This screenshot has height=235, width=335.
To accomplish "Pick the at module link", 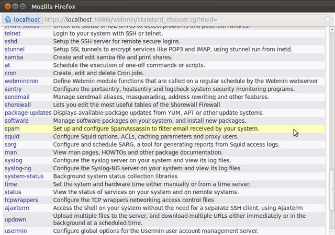I will click(7, 65).
